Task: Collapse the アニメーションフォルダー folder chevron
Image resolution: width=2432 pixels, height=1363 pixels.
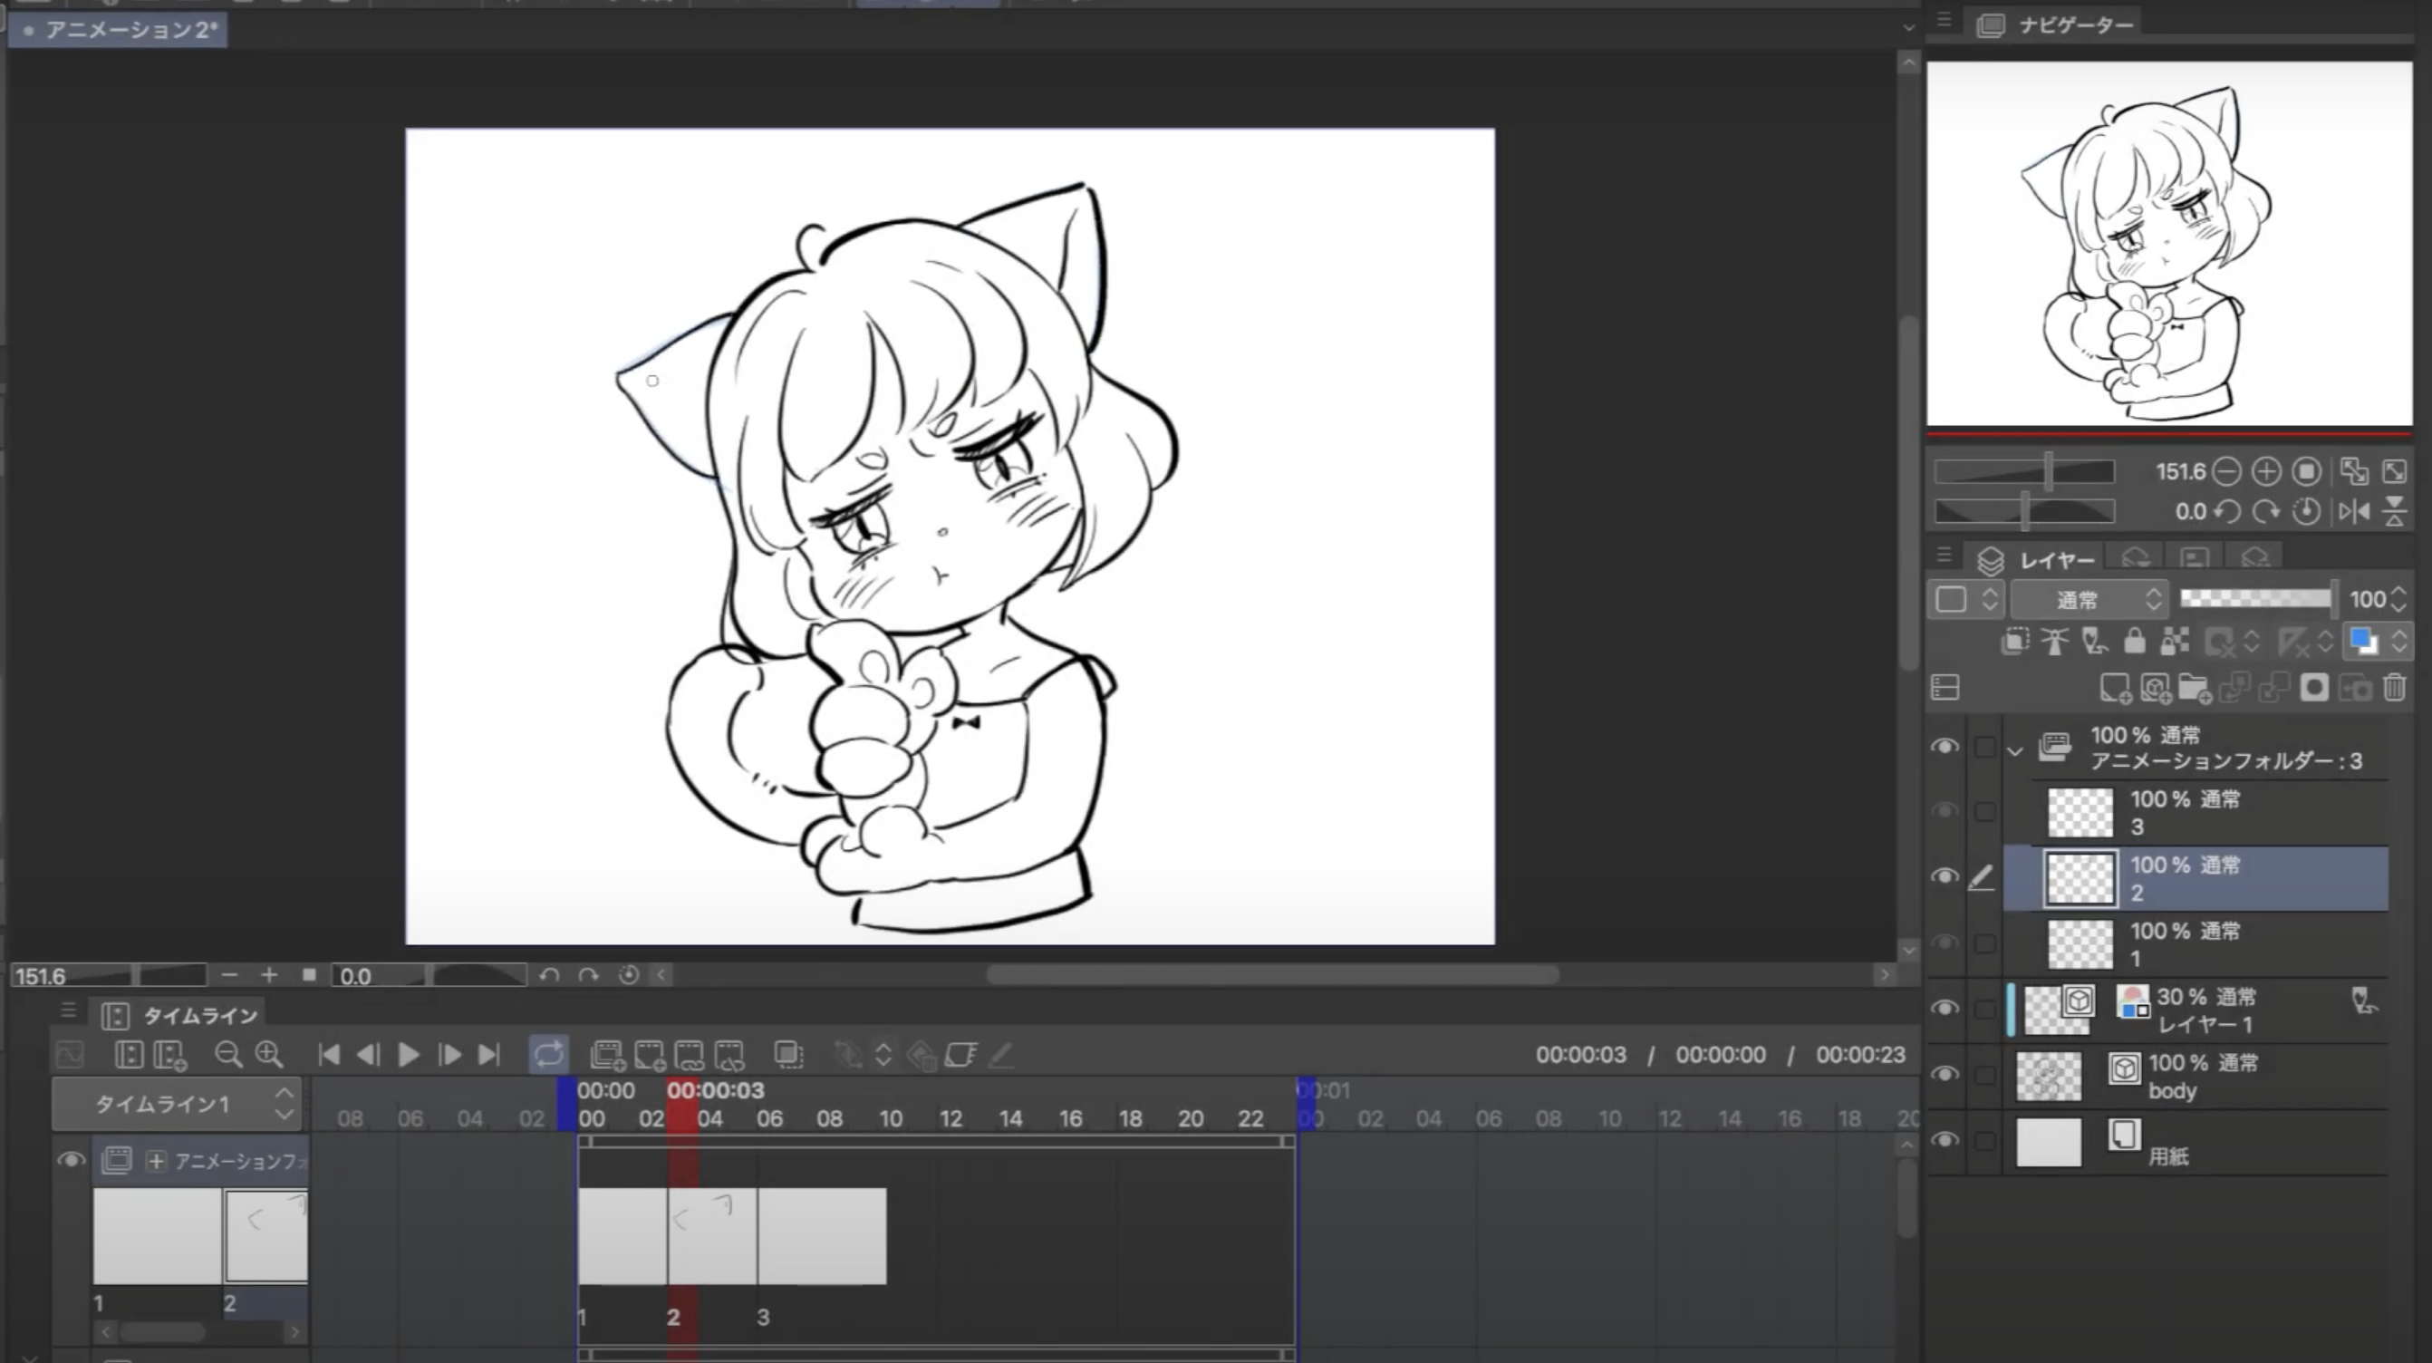Action: click(2014, 751)
